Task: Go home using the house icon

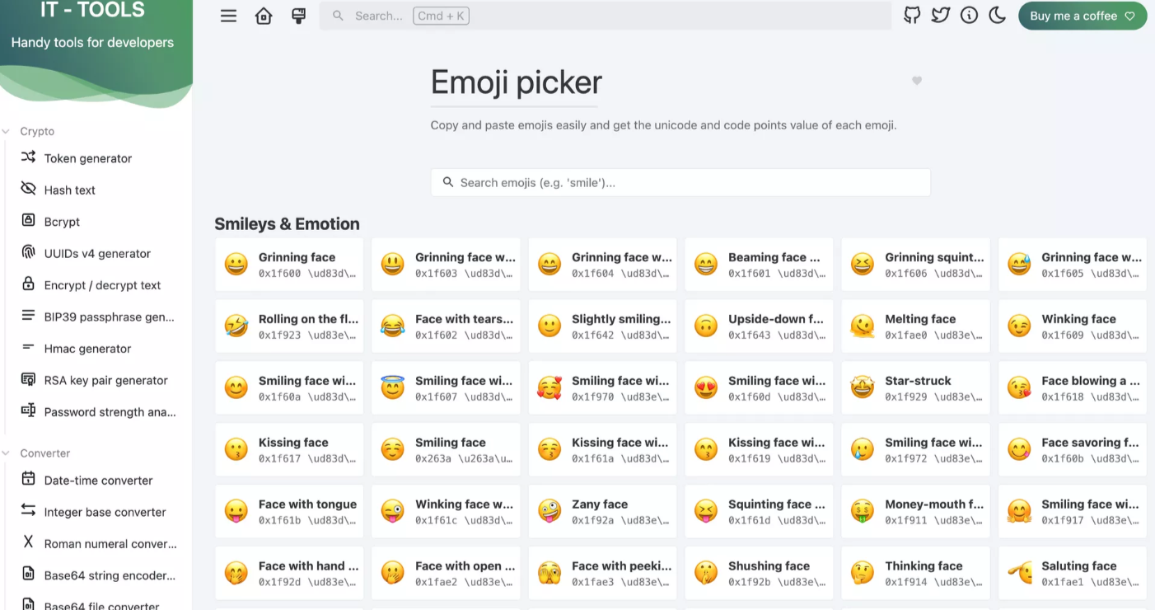Action: click(x=263, y=15)
